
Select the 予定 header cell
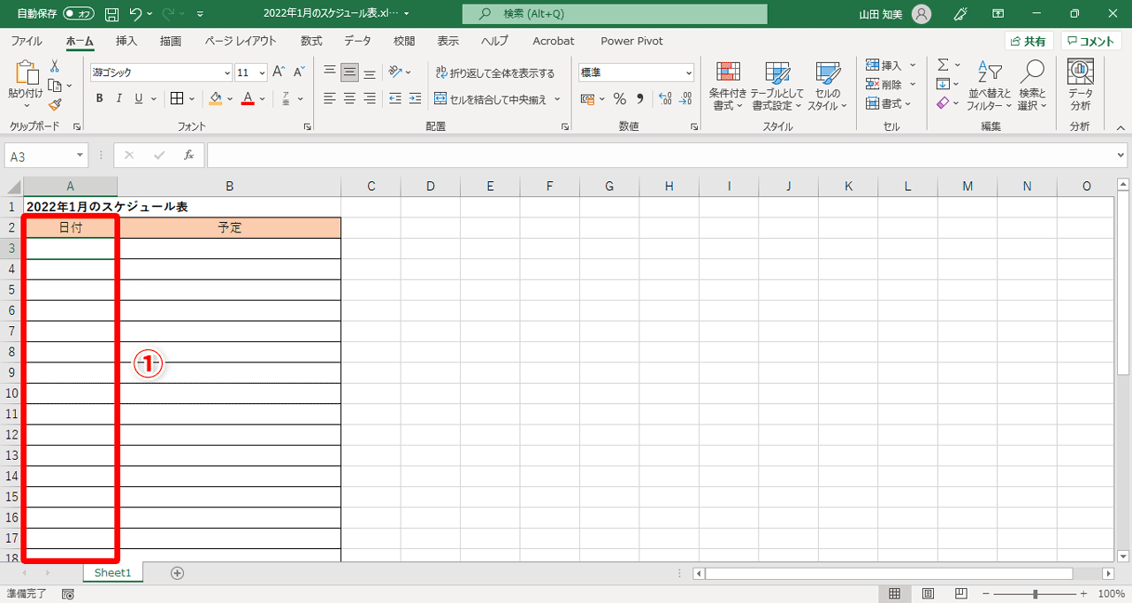point(230,227)
